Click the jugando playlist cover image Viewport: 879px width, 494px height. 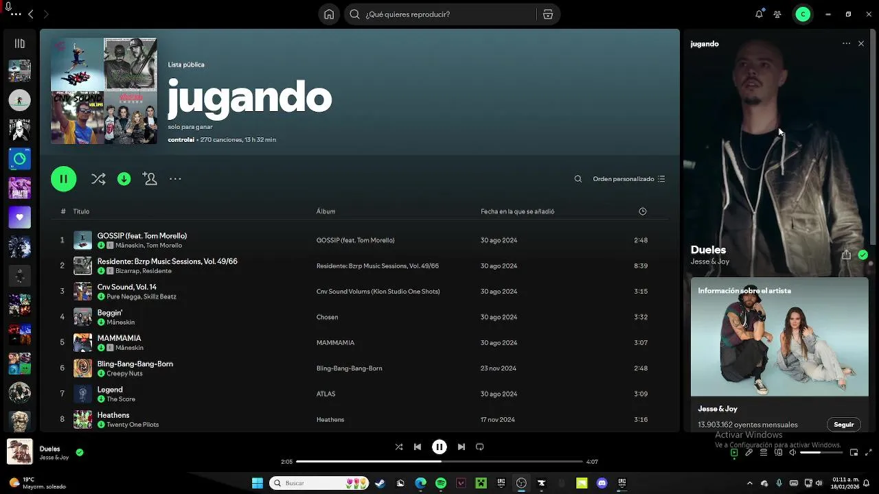tap(104, 91)
